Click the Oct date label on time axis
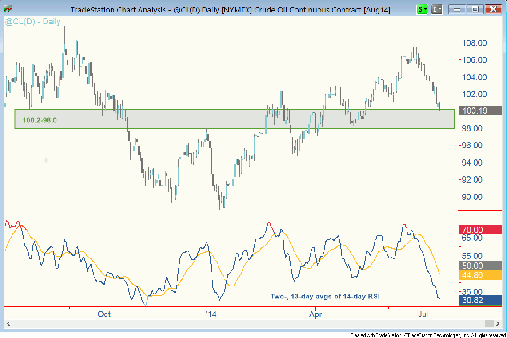Screen dimensions: 507x338 (105, 314)
